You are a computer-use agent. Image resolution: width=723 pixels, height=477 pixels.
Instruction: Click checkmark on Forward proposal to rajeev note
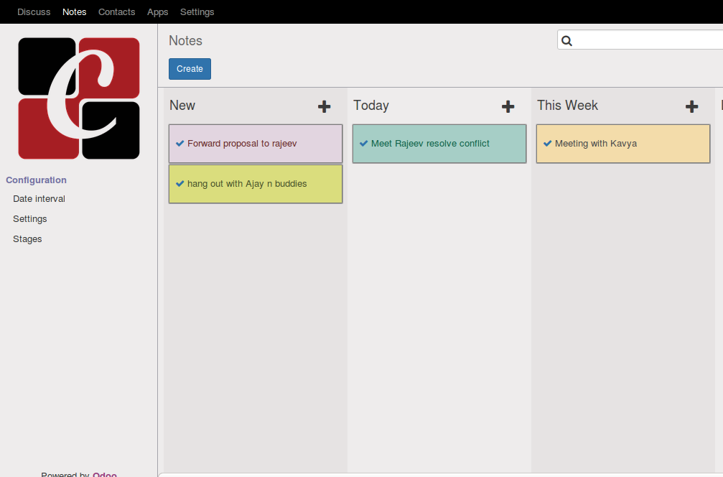coord(179,144)
